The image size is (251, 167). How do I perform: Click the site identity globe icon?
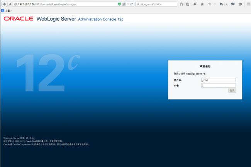[x=15, y=4]
